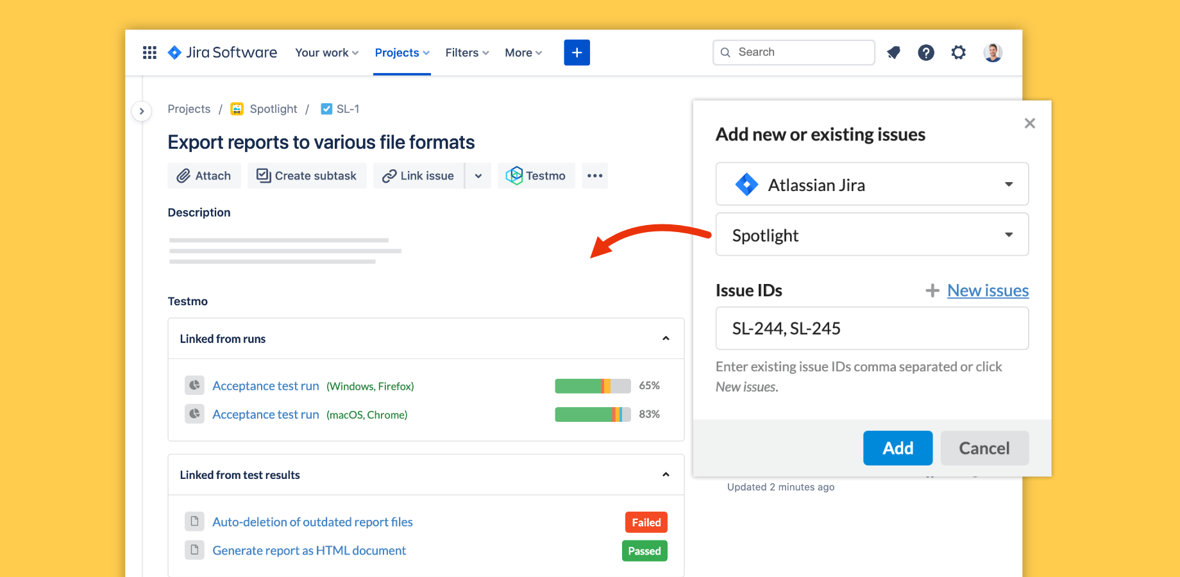Screen dimensions: 1180x577
Task: Open the app switcher grid icon
Action: click(149, 53)
